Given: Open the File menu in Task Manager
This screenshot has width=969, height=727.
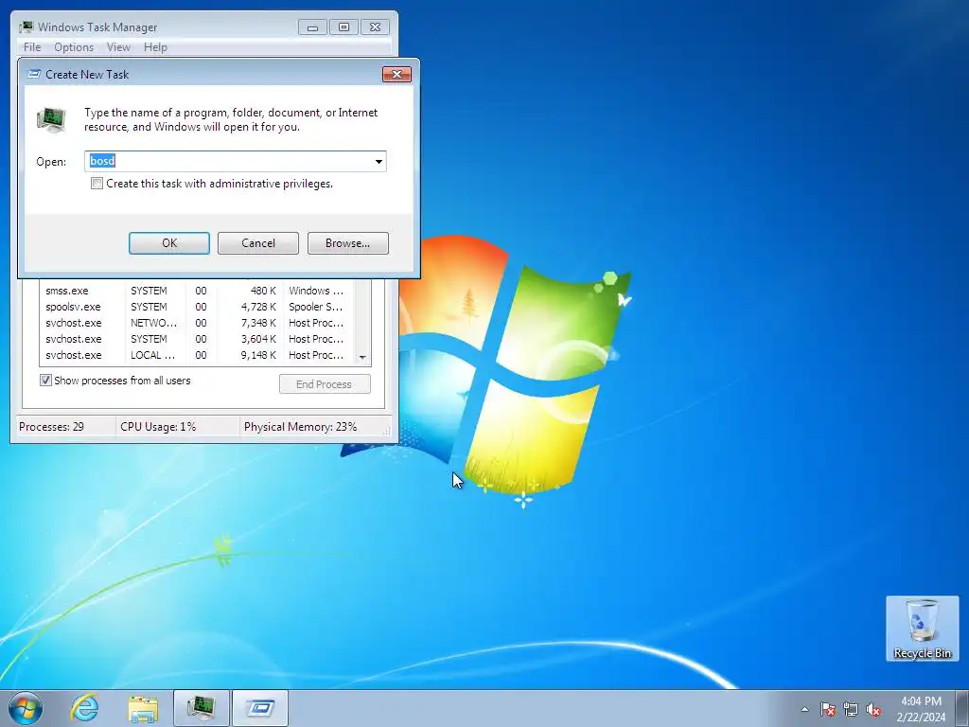Looking at the screenshot, I should [32, 47].
